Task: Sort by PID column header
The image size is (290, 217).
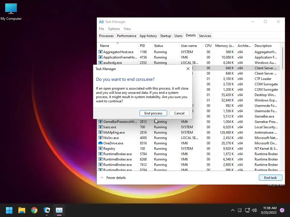Action: pyautogui.click(x=145, y=45)
